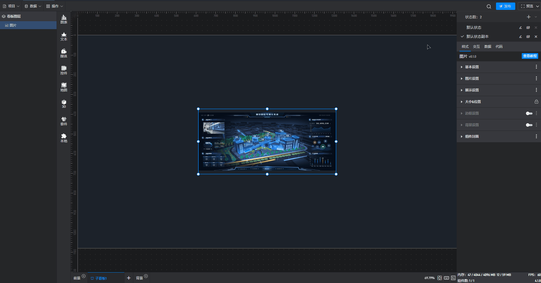Enable the 背景设置 switch
Viewport: 541px width, 283px height.
pos(529,125)
